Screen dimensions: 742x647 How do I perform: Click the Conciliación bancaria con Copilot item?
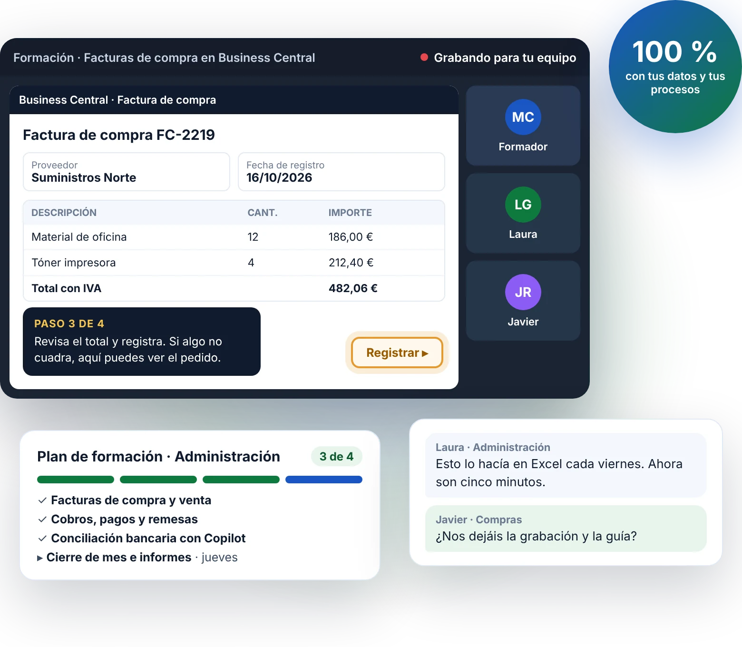click(x=148, y=539)
